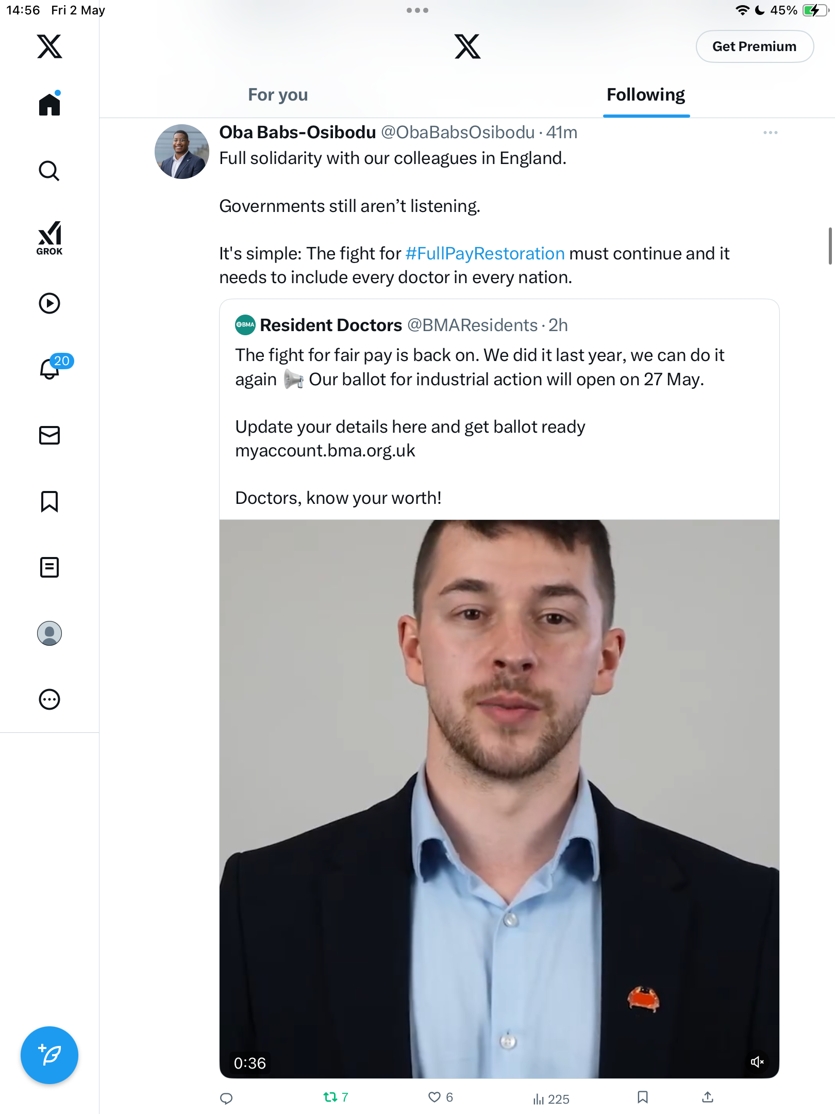This screenshot has width=835, height=1114.
Task: Open Messages envelope icon
Action: (x=49, y=435)
